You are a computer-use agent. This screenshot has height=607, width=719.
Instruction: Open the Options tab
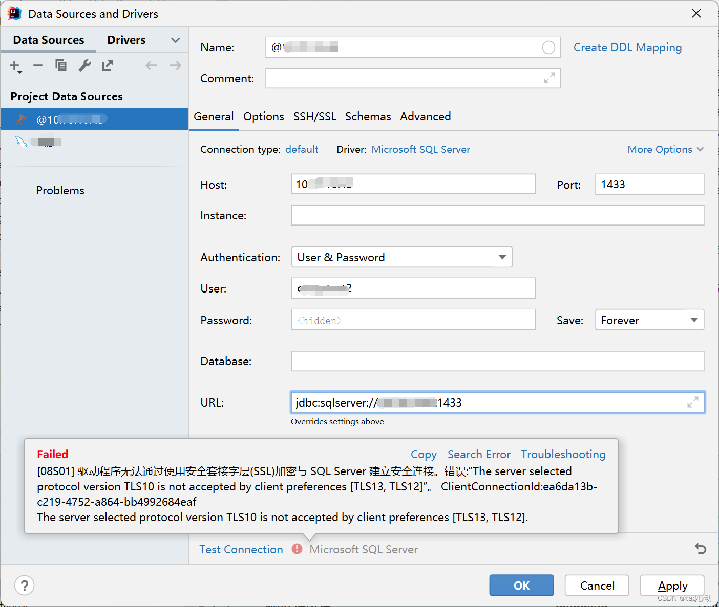[x=264, y=117]
